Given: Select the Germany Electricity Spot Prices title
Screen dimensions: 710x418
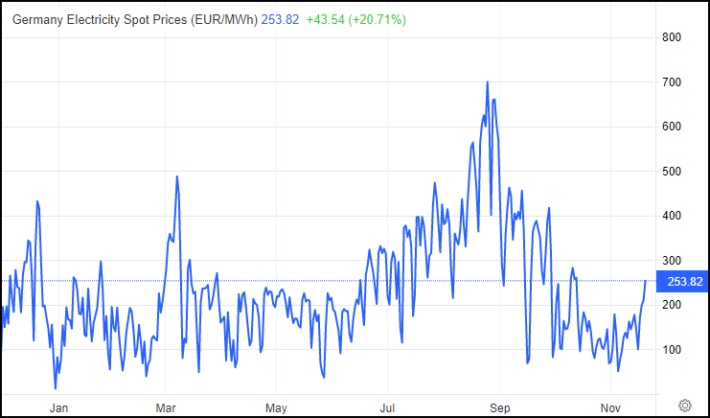Looking at the screenshot, I should point(135,19).
